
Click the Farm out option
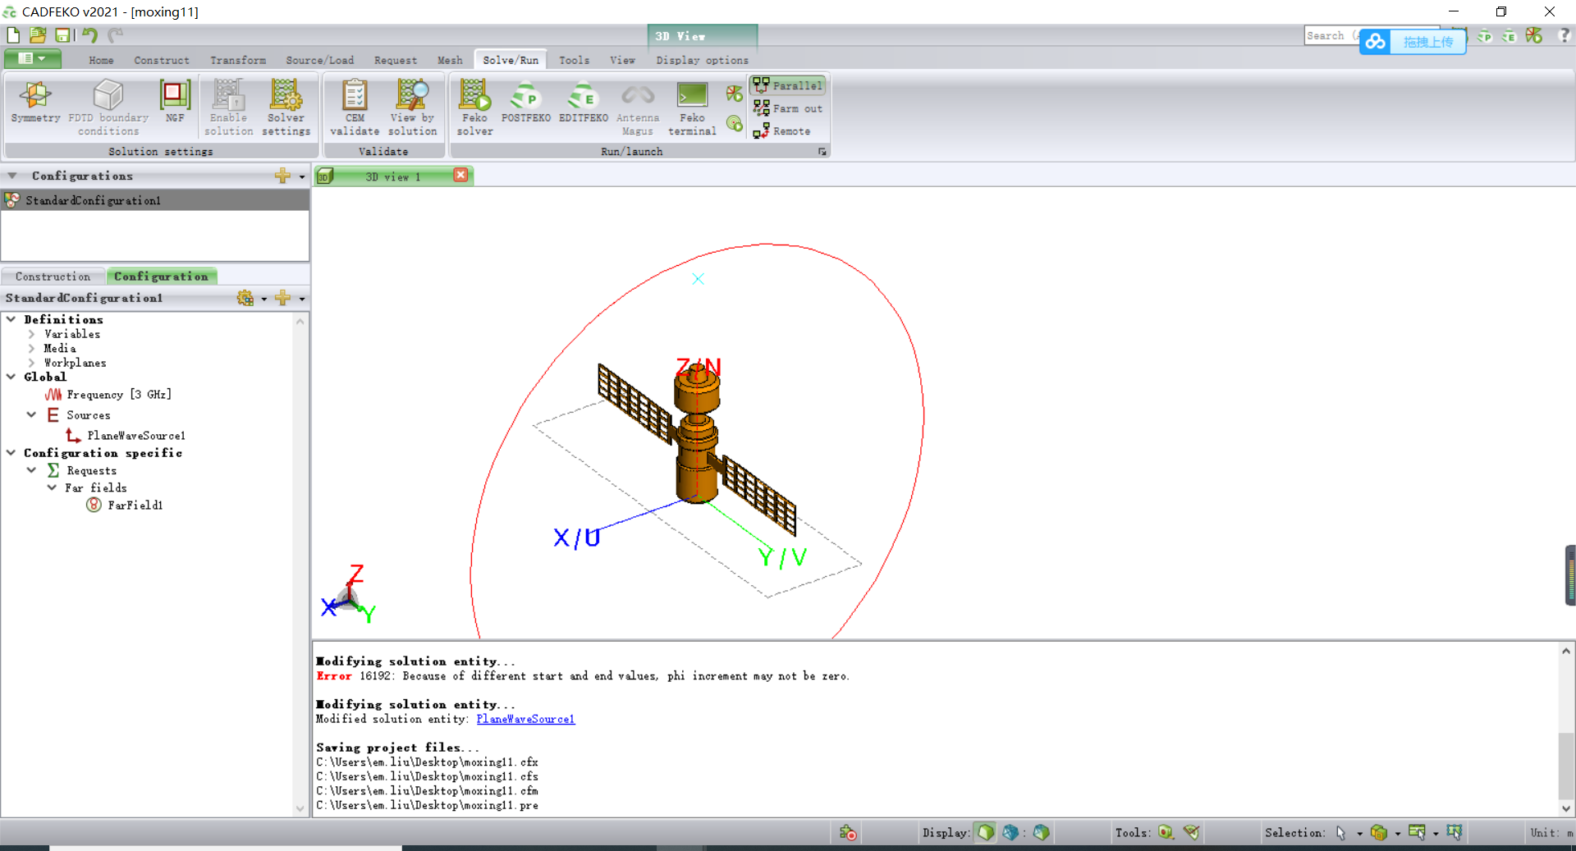787,108
